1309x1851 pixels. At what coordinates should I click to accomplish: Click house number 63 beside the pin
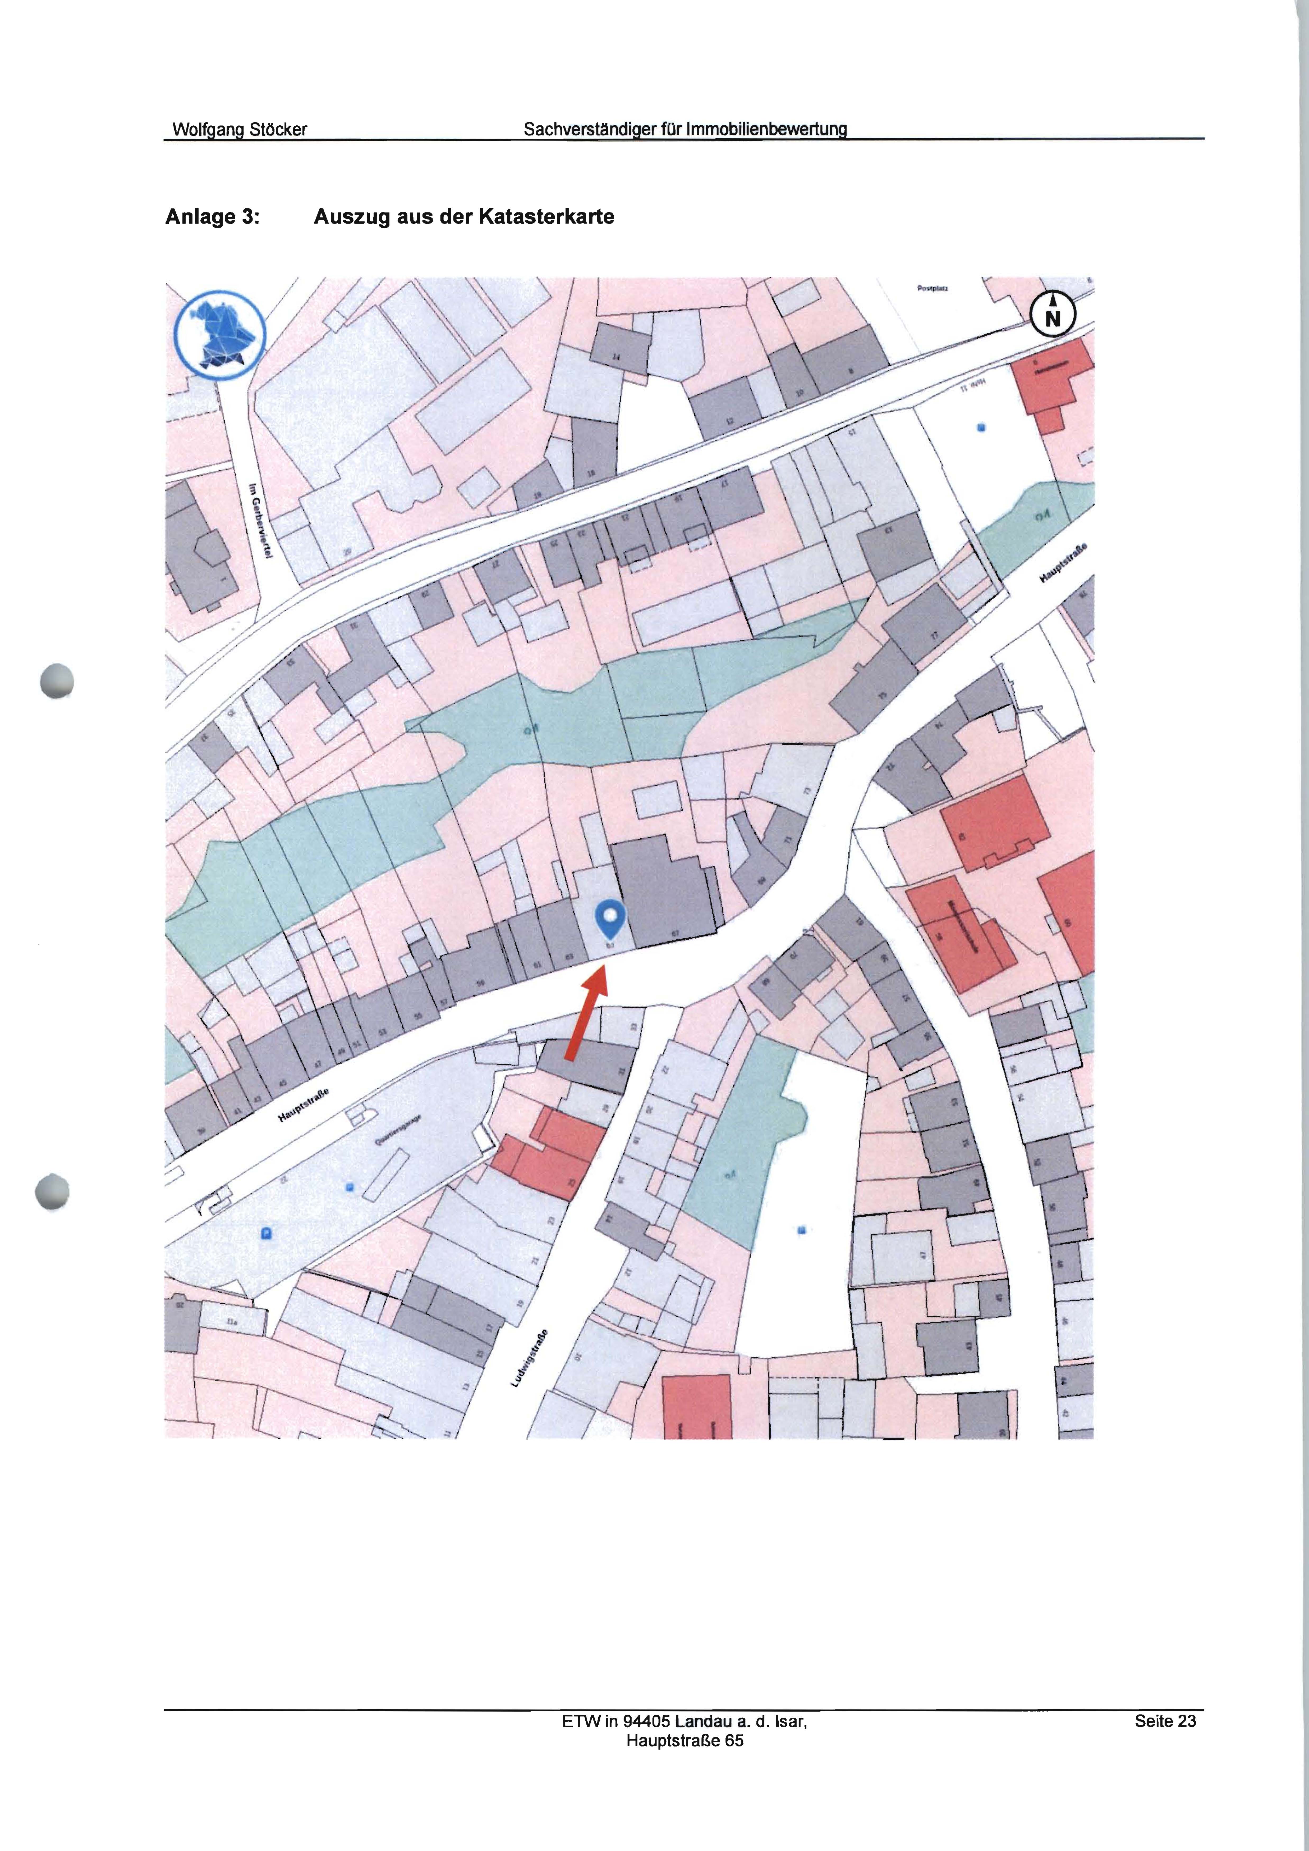tap(569, 957)
